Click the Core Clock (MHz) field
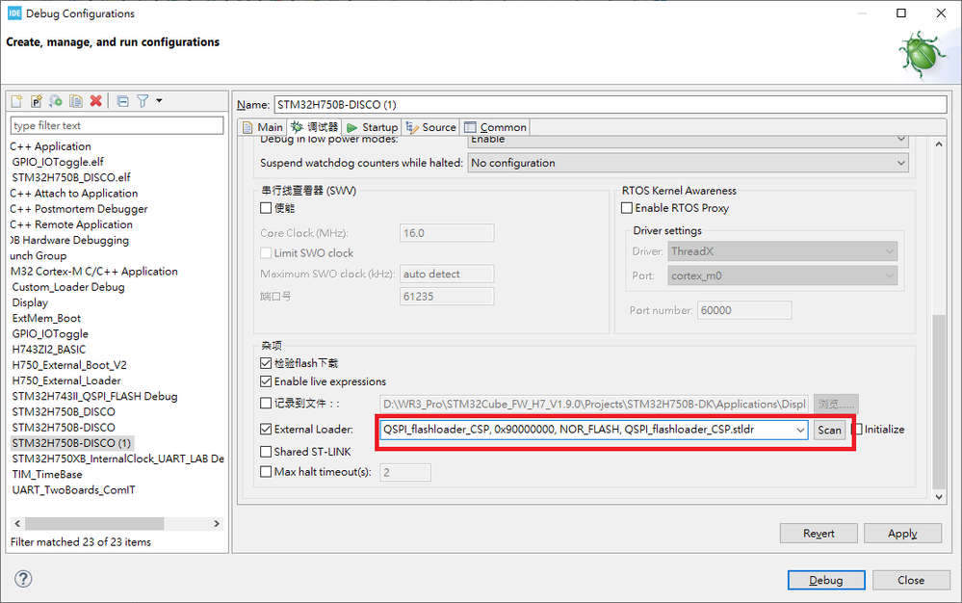 [x=447, y=233]
